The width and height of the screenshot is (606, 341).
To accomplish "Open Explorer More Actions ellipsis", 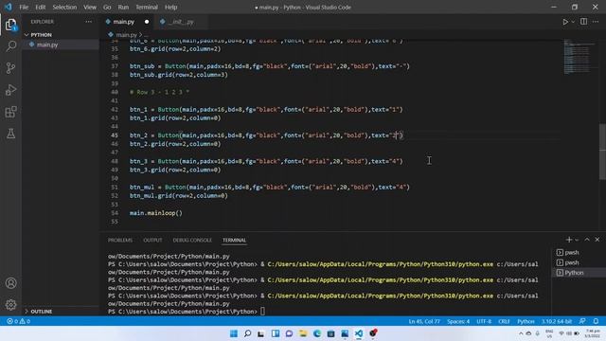I will click(x=88, y=22).
